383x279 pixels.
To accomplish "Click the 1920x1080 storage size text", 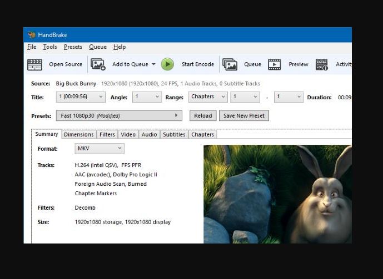I will pos(123,222).
